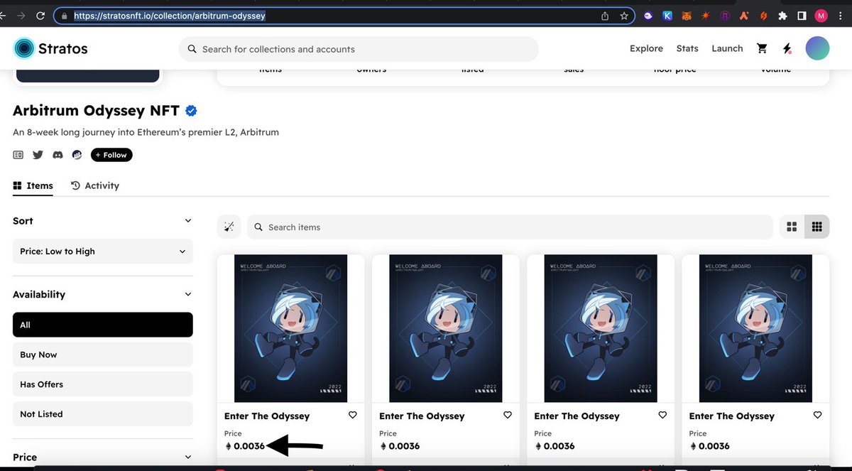Screen dimensions: 852x471
Task: Open the blue K extension icon
Action: 667,16
